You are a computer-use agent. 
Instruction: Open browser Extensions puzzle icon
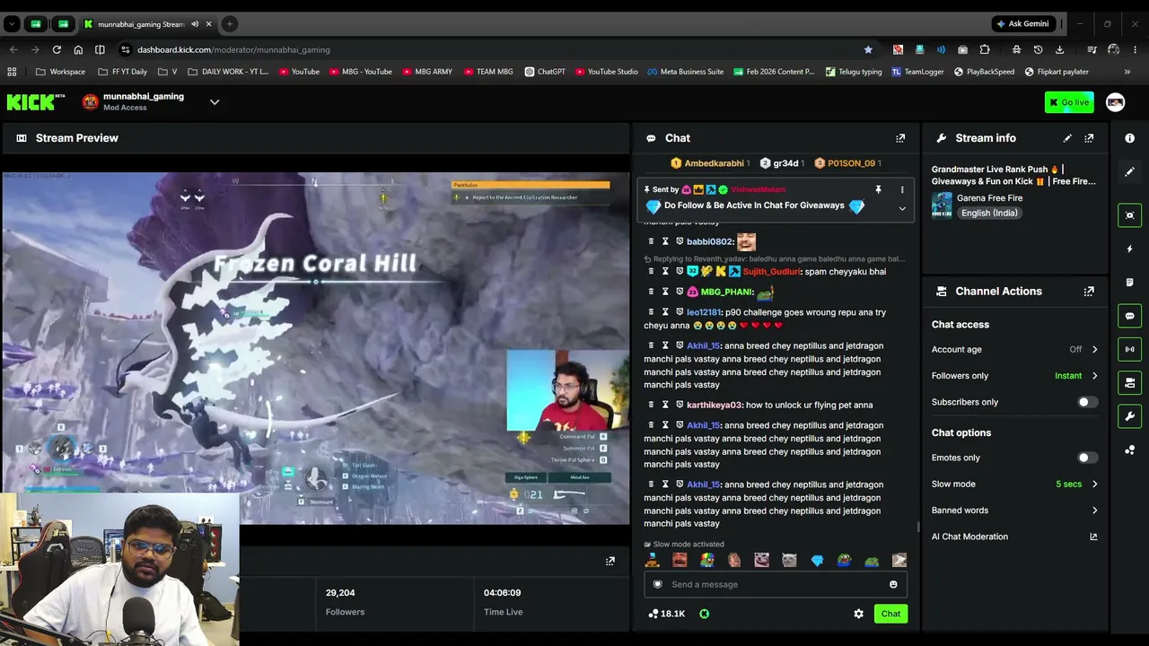pyautogui.click(x=985, y=49)
